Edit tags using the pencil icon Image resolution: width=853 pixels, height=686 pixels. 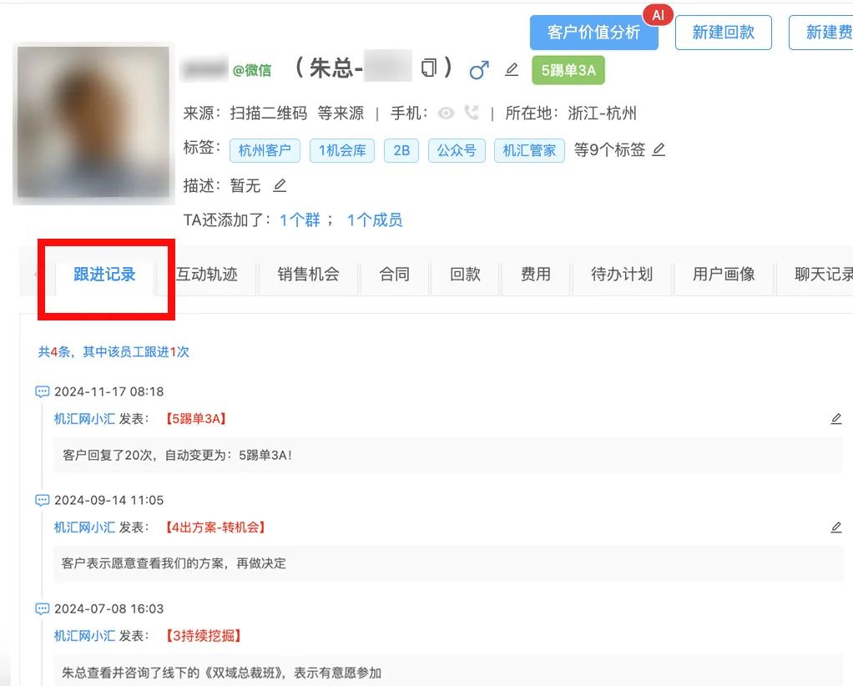pos(659,149)
